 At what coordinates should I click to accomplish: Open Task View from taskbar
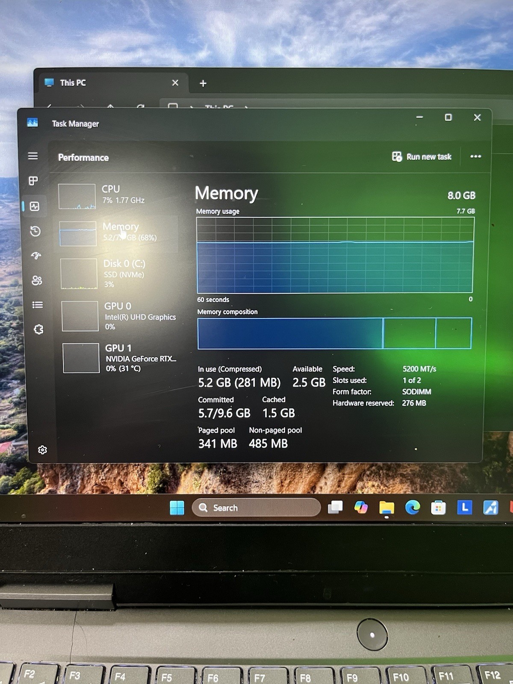pyautogui.click(x=335, y=507)
